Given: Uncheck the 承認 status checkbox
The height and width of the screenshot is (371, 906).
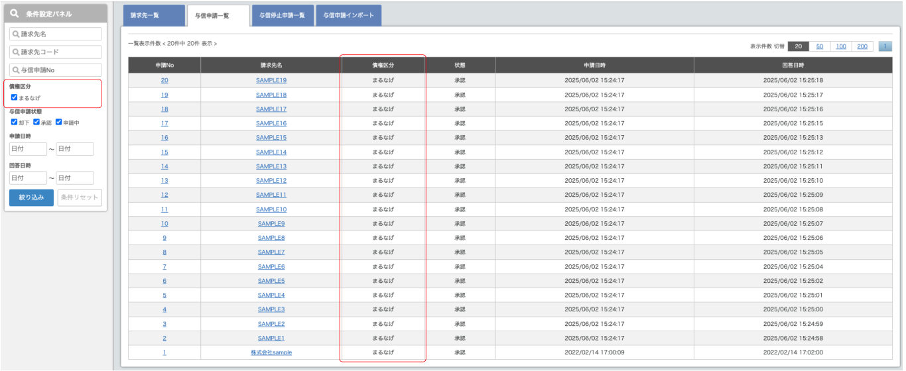Looking at the screenshot, I should 36,122.
